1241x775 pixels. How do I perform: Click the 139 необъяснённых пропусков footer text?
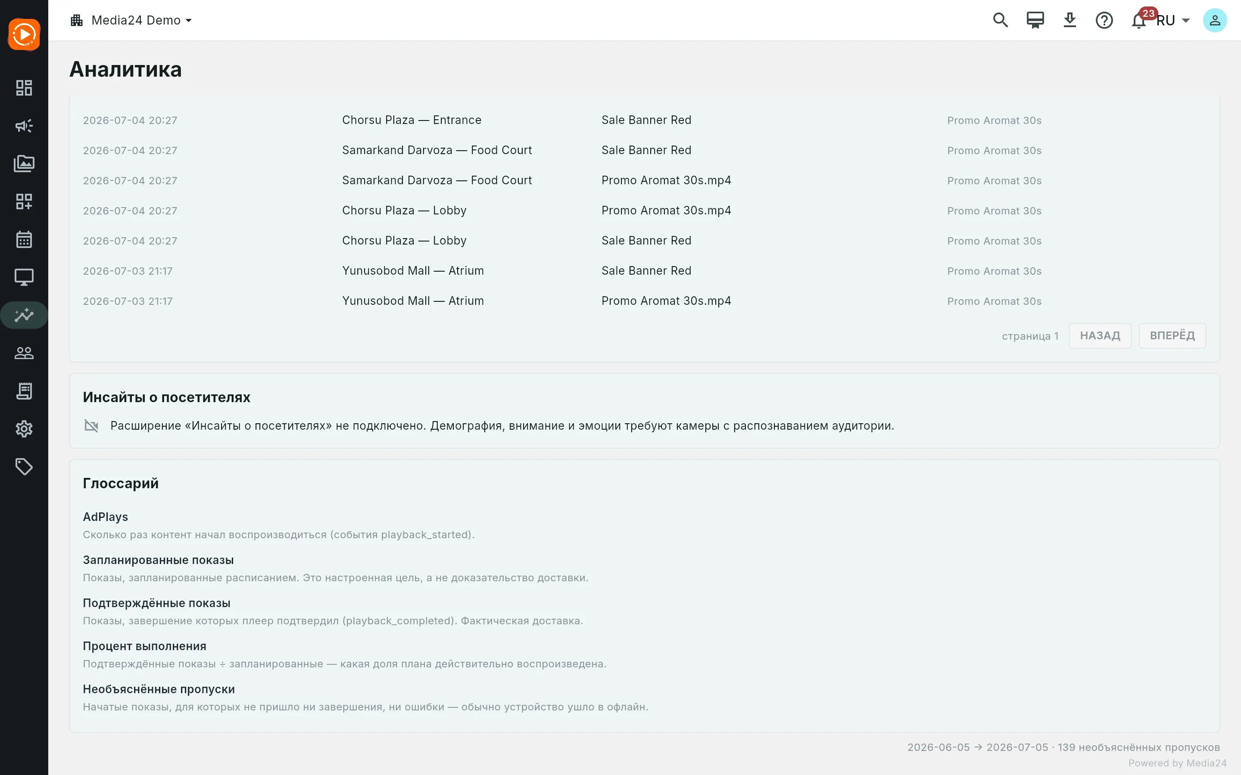(1139, 747)
